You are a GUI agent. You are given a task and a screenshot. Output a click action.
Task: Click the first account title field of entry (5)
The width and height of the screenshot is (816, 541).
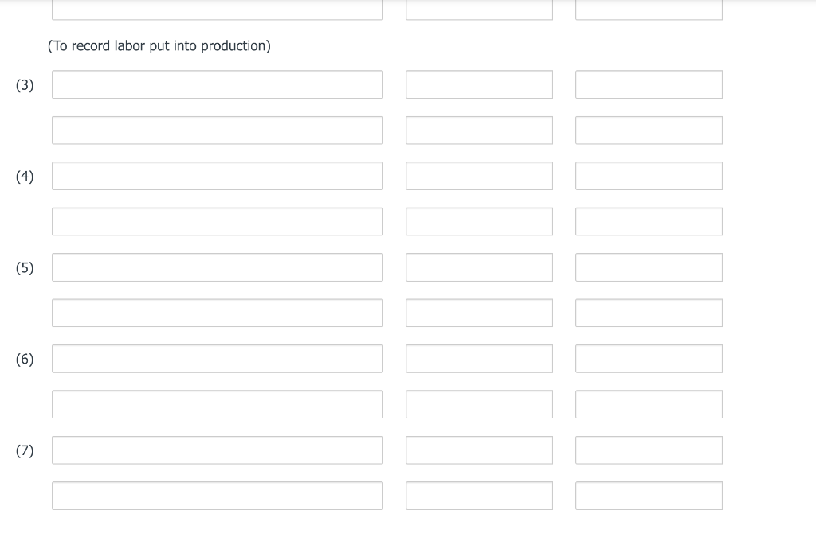pos(217,267)
